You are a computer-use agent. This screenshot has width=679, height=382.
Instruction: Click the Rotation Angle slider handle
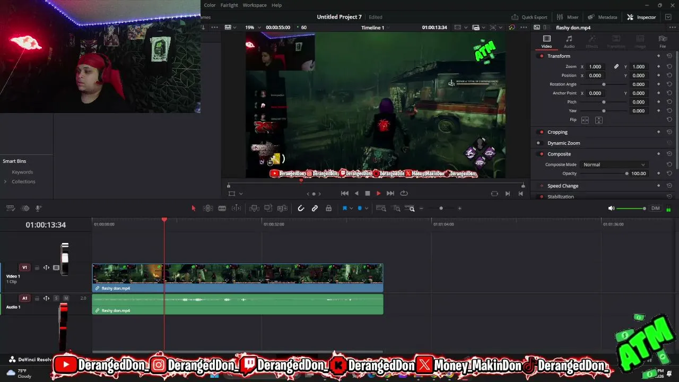click(604, 84)
